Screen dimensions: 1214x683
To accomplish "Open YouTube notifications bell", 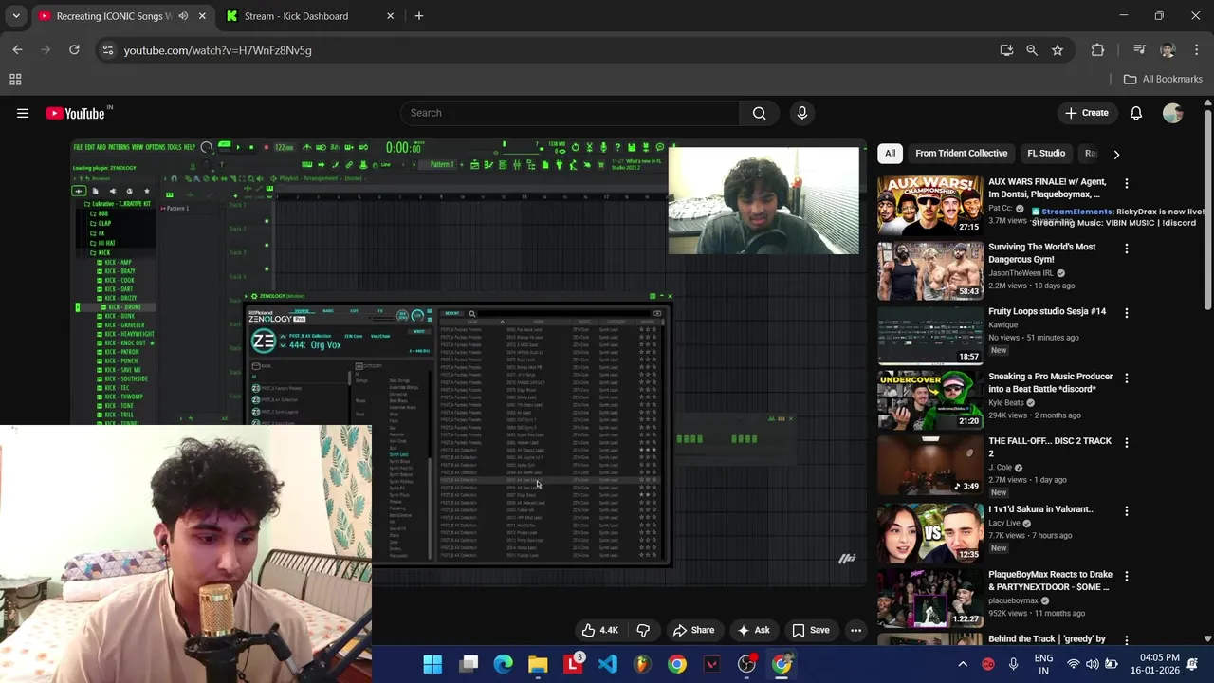I will point(1136,113).
